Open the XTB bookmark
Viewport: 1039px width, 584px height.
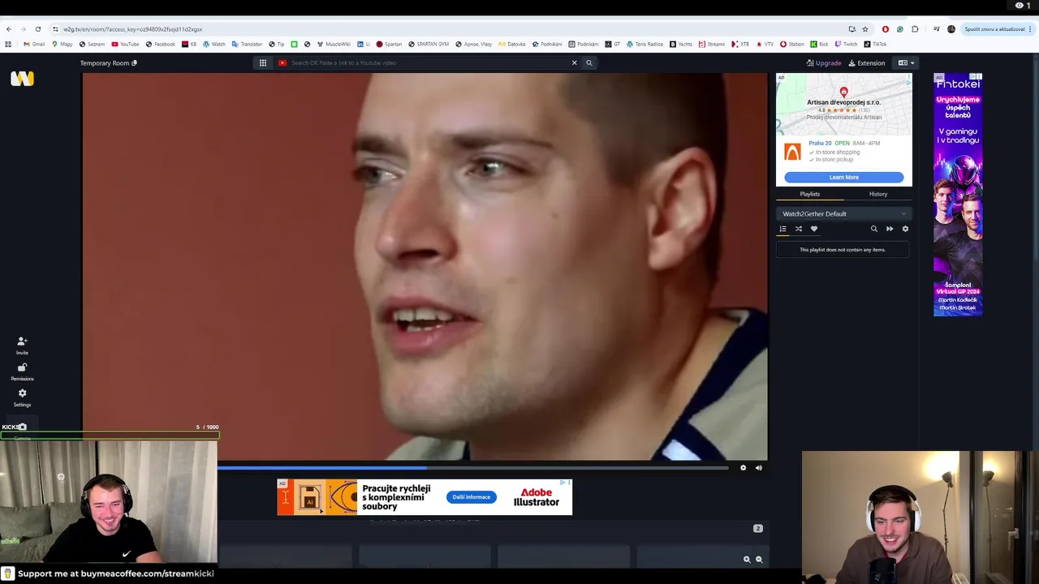[x=740, y=44]
